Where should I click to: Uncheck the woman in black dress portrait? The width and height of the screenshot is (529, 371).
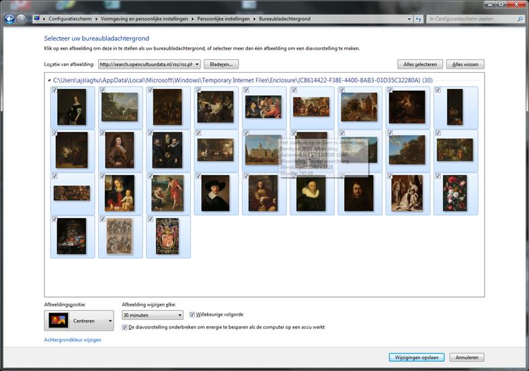tap(54, 90)
